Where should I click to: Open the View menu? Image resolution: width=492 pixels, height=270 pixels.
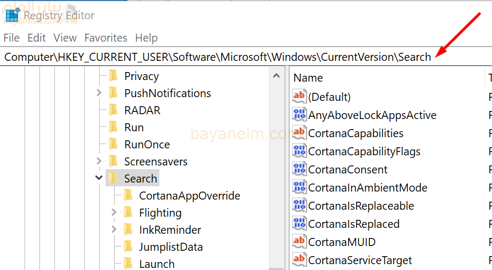point(65,38)
